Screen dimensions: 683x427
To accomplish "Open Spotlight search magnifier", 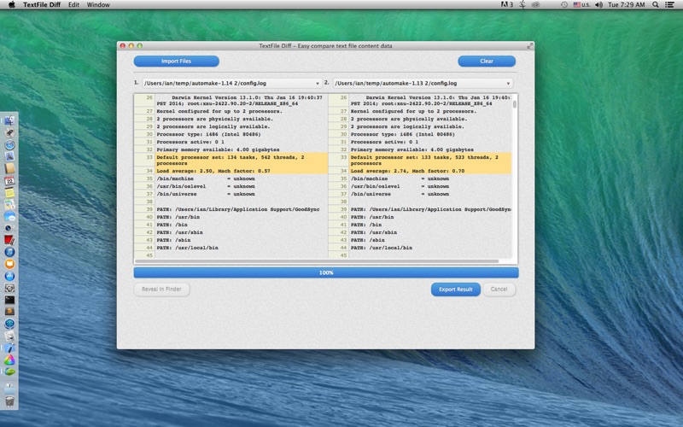I will pyautogui.click(x=655, y=5).
